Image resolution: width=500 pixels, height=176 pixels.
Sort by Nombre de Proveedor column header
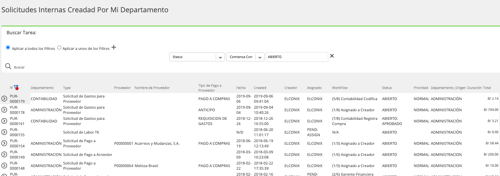[152, 88]
